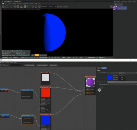Pause rendering with the pause icon
Screen dimensions: 137x130
tap(10, 7)
